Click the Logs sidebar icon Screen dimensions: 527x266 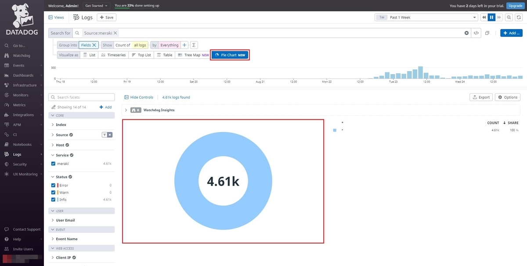click(x=7, y=155)
